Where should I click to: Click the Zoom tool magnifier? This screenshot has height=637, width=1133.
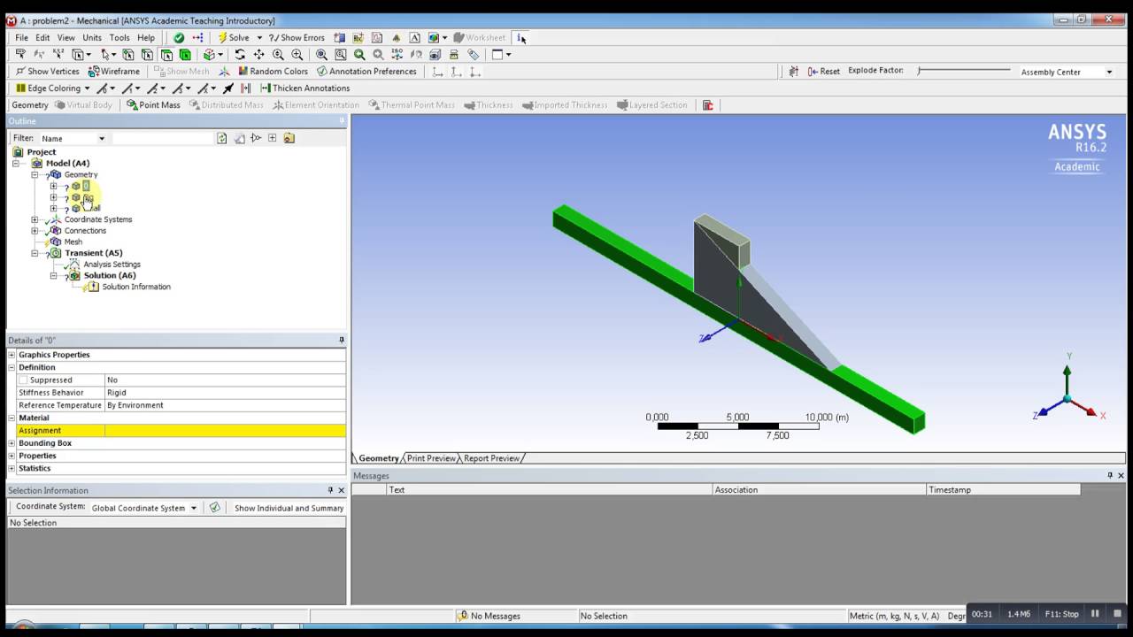click(278, 55)
